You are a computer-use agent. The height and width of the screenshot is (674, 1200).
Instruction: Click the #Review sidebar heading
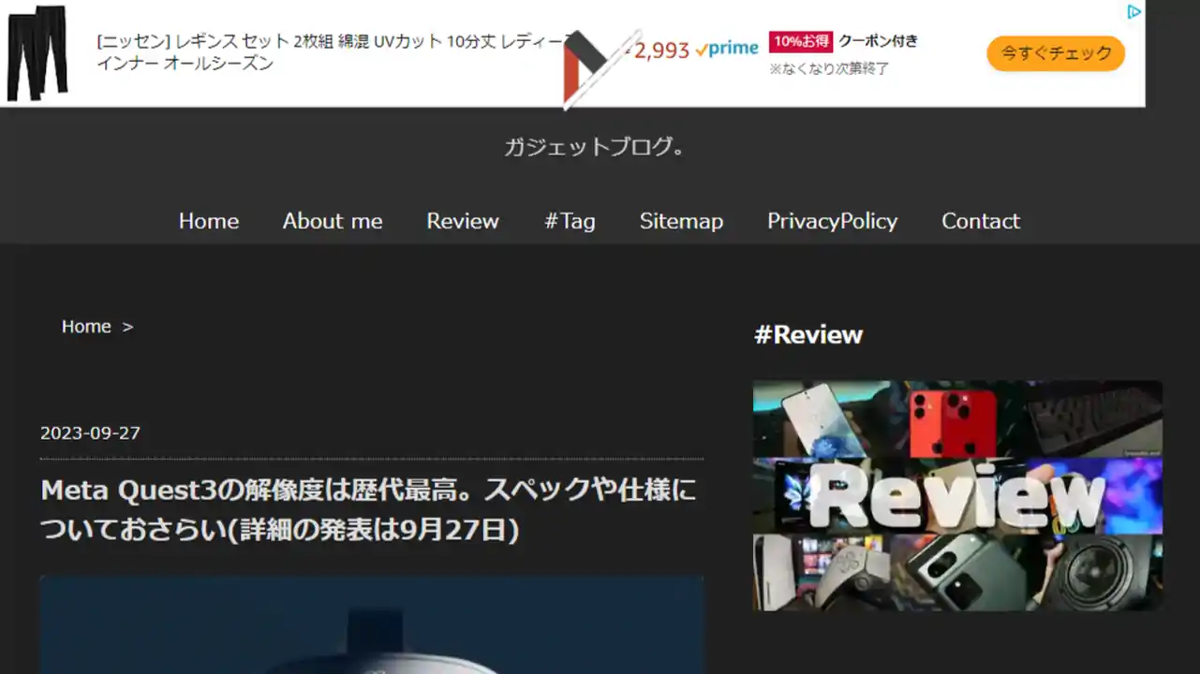[x=808, y=335]
